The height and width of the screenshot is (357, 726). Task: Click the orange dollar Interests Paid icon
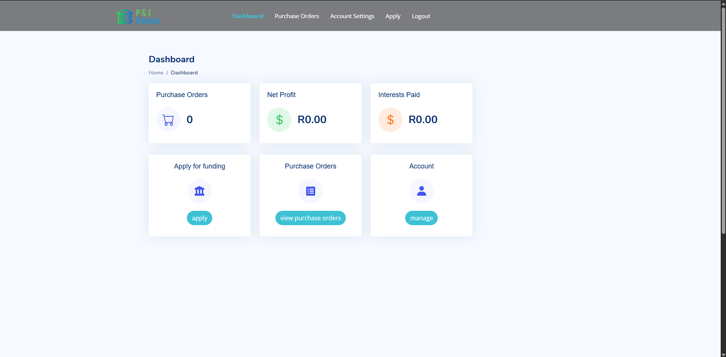coord(390,120)
